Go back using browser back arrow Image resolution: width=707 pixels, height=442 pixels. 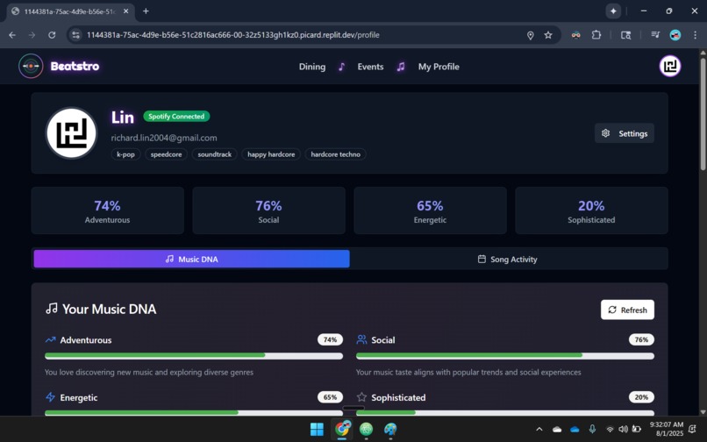coord(12,35)
